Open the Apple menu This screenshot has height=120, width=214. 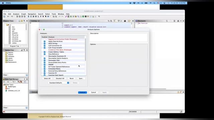(3, 3)
